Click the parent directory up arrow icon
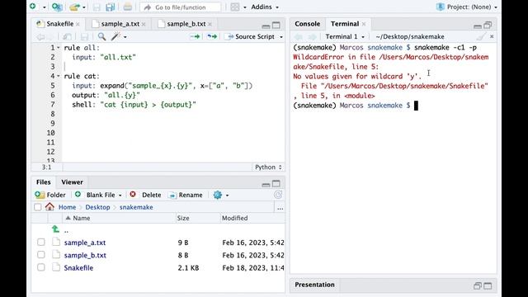This screenshot has height=297, width=528. tap(56, 229)
